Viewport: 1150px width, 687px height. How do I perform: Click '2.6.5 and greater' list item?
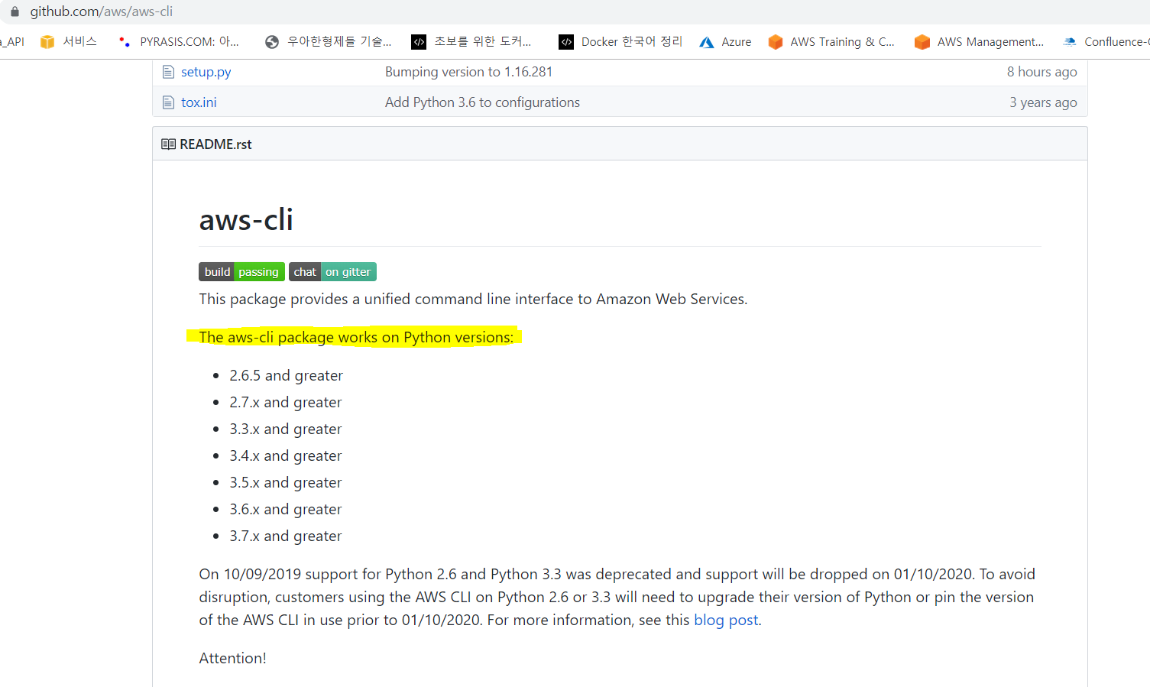tap(287, 375)
